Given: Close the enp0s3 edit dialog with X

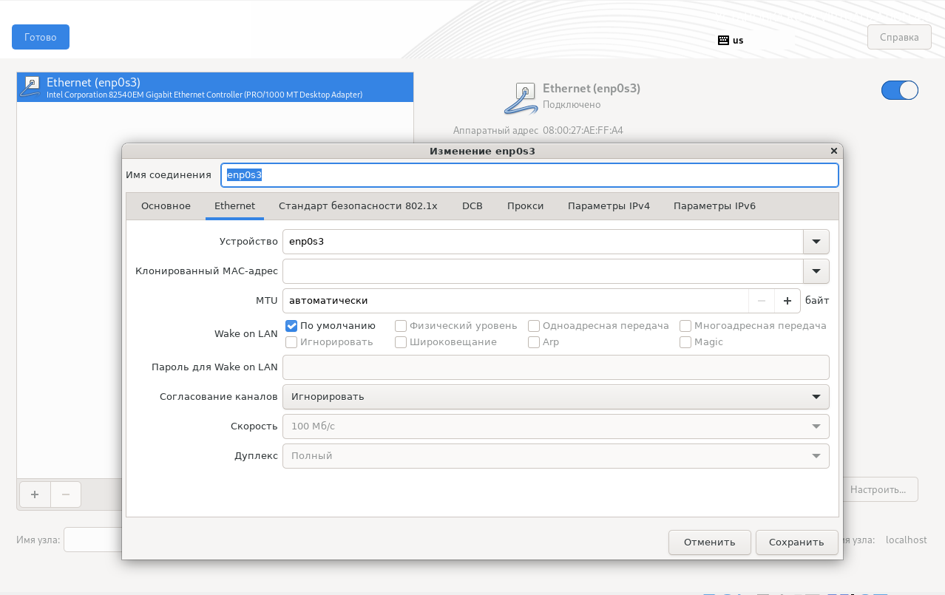Looking at the screenshot, I should tap(834, 151).
